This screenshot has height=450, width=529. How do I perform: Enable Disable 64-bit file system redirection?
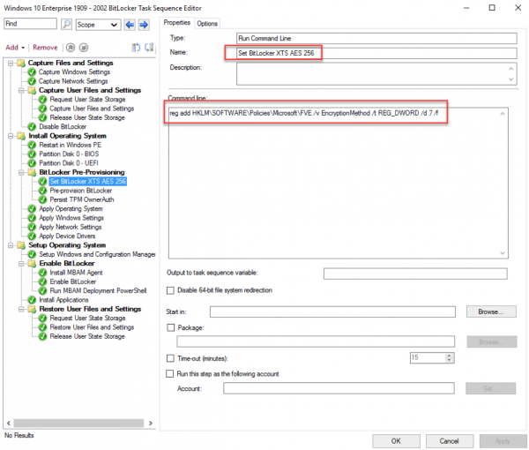tap(171, 290)
